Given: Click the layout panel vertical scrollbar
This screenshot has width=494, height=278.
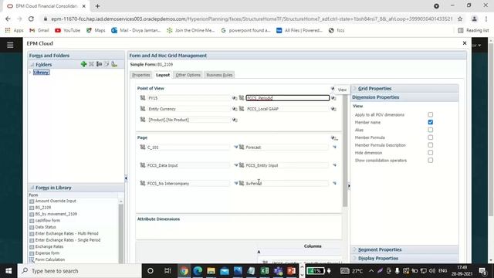Looking at the screenshot, I should click(345, 151).
